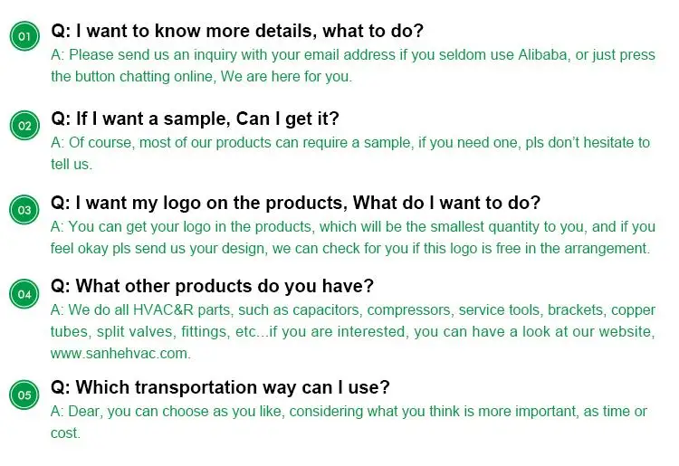
Task: Click the word 'Alibaba' in first answer
Action: [543, 54]
